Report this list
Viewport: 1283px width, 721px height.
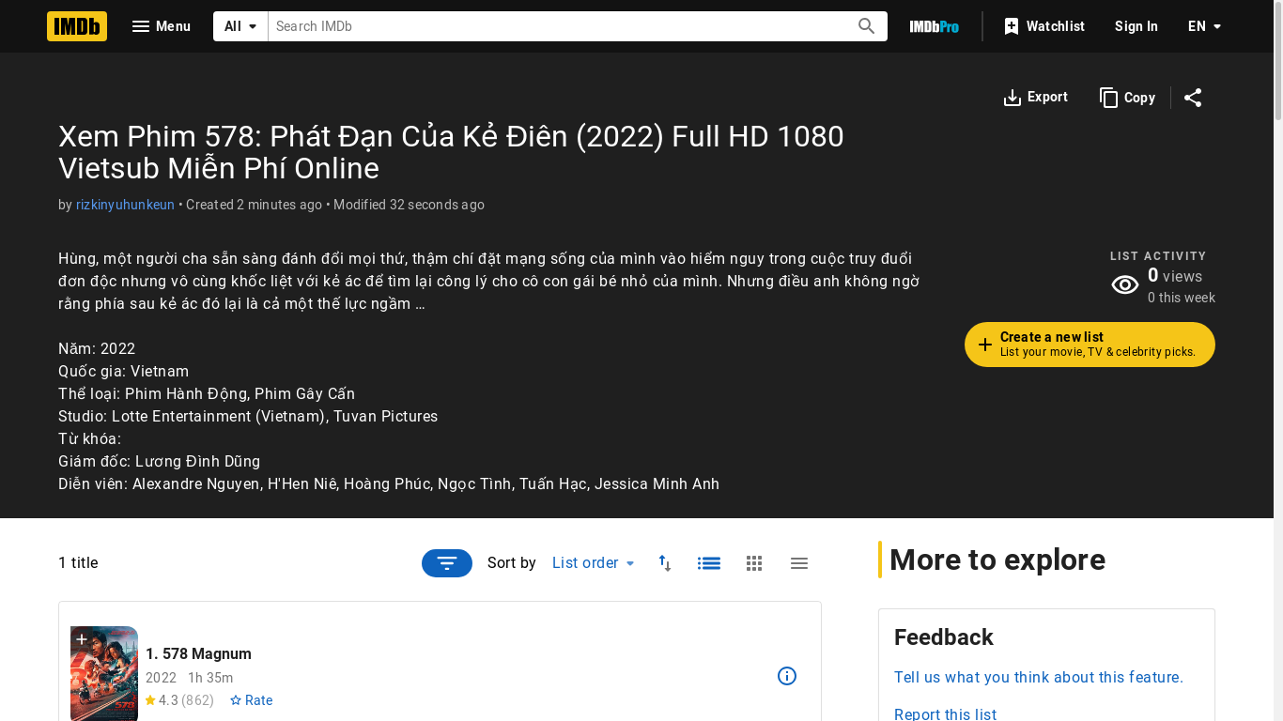pos(945,714)
